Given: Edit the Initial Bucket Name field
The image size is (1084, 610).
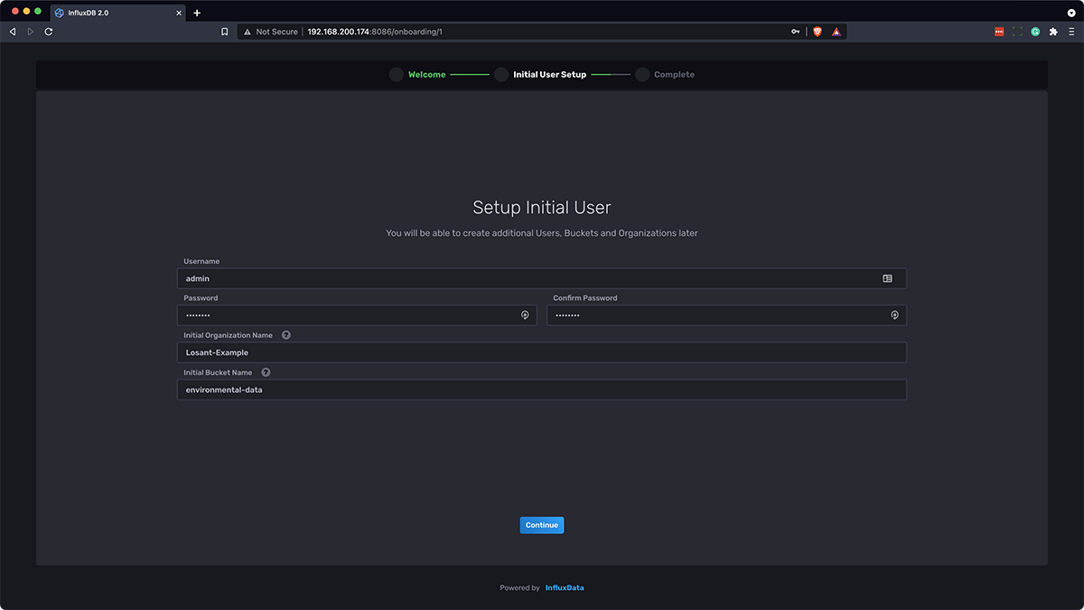Looking at the screenshot, I should coord(541,389).
